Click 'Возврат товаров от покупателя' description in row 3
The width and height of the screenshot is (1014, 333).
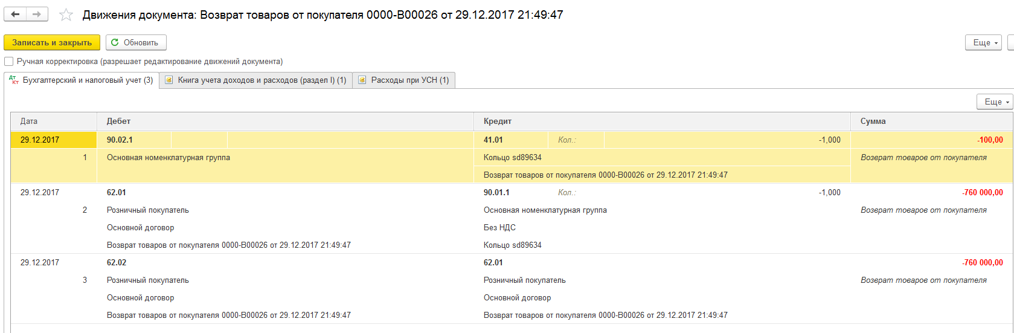point(924,280)
